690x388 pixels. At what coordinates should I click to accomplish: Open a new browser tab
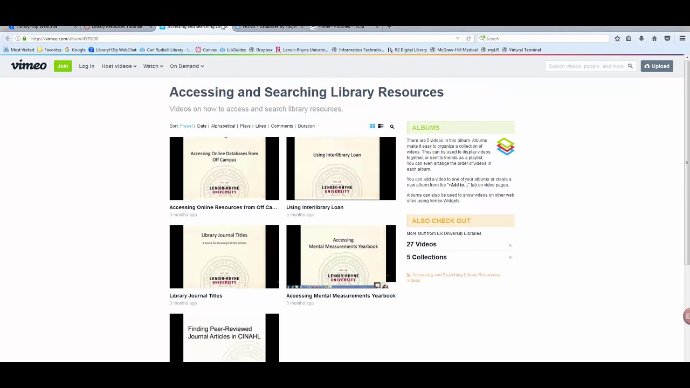(389, 26)
